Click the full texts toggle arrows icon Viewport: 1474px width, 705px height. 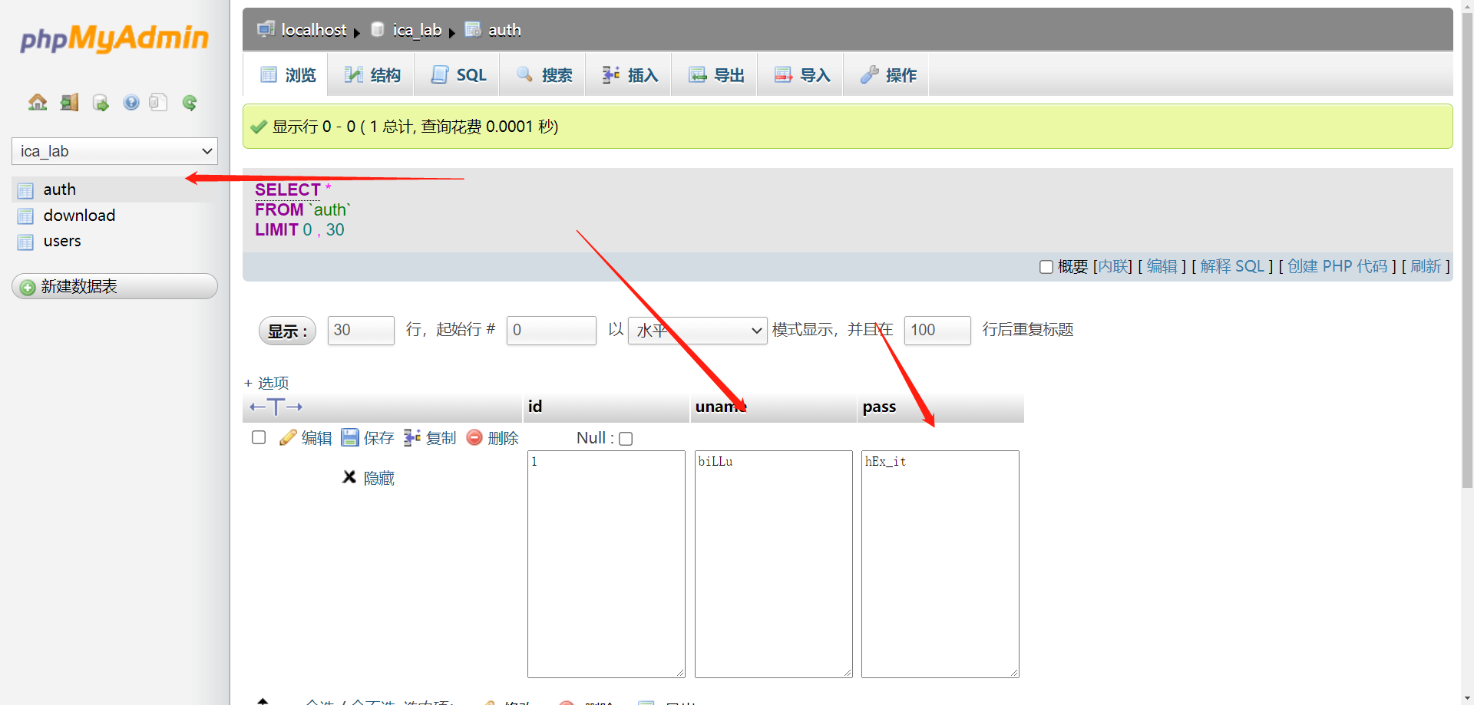[276, 407]
